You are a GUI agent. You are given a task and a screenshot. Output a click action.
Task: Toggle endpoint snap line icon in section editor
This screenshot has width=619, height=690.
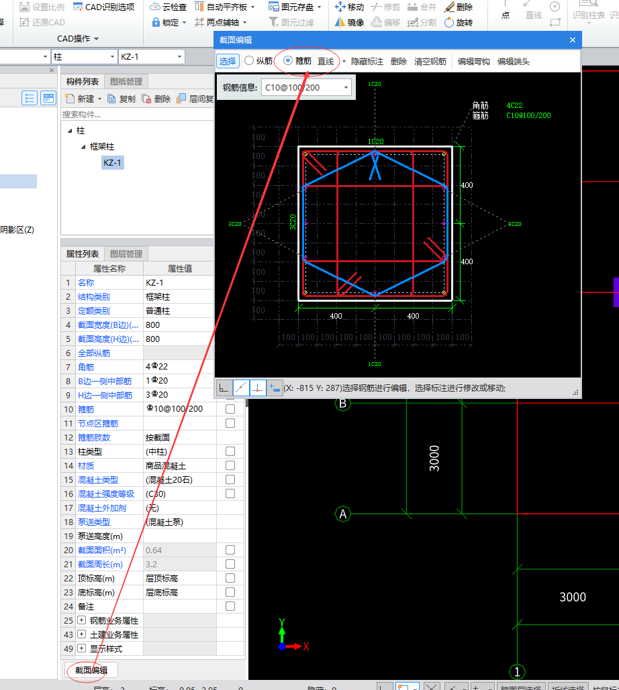240,388
